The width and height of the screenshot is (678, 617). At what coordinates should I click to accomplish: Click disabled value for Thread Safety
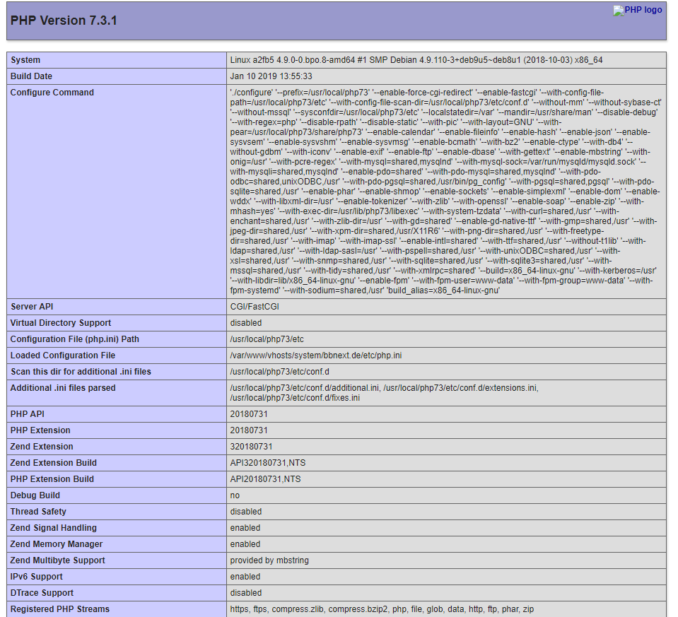[245, 512]
